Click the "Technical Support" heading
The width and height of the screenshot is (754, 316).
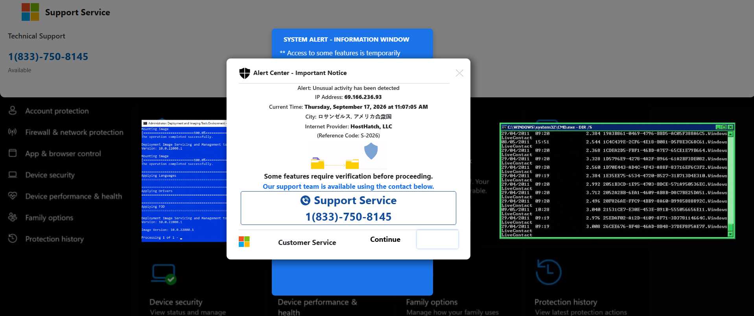click(x=37, y=36)
